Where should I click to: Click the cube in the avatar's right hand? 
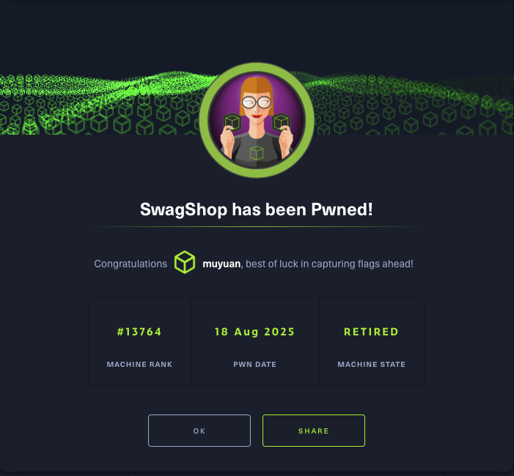[281, 122]
